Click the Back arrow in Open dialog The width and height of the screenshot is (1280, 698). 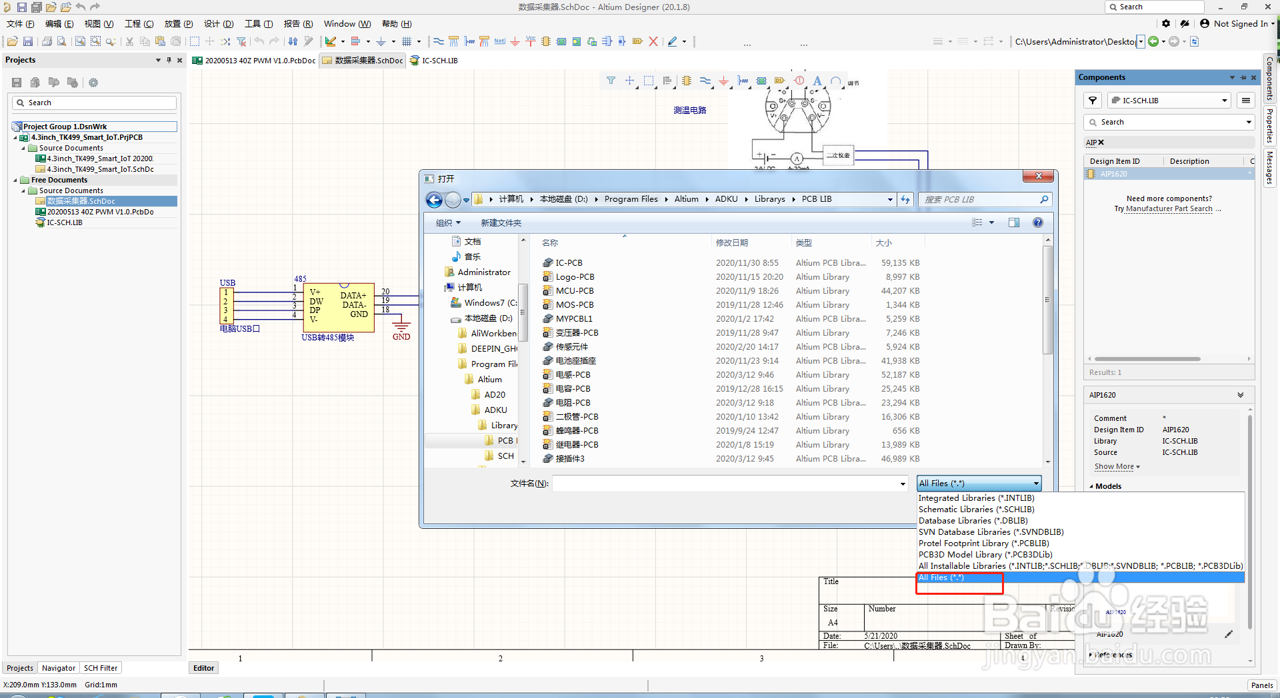(x=434, y=200)
